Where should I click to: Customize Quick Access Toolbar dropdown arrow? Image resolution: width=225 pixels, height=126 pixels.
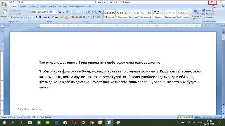click(x=23, y=2)
